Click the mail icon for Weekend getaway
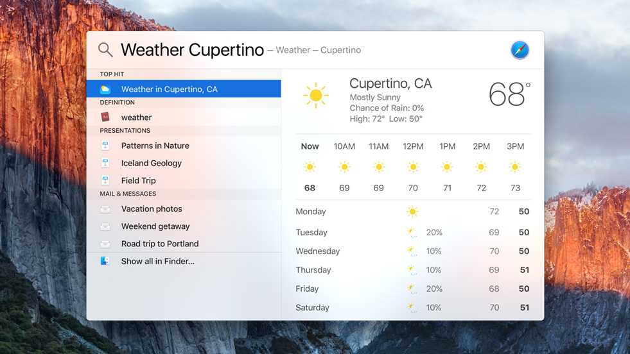630x354 pixels. [105, 226]
